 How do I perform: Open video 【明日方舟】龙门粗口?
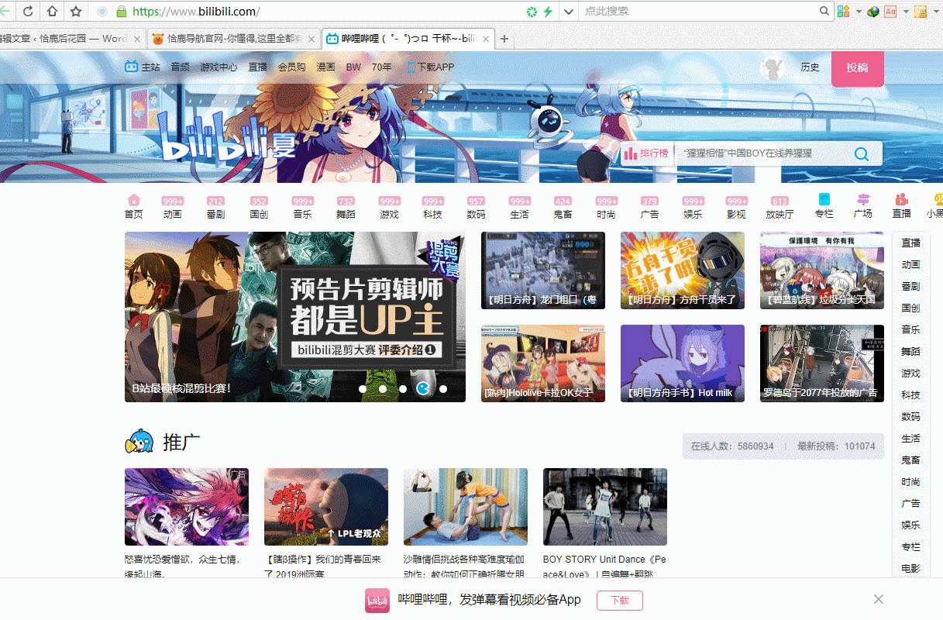tap(542, 270)
